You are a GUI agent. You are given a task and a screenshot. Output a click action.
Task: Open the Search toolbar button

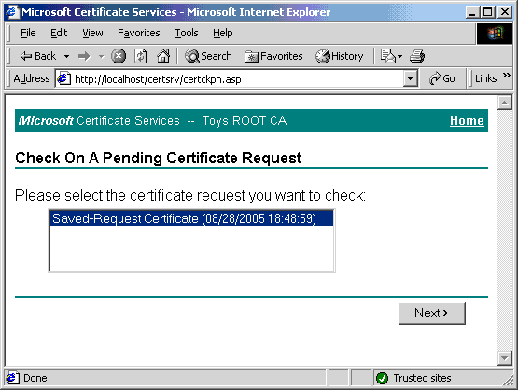click(208, 56)
